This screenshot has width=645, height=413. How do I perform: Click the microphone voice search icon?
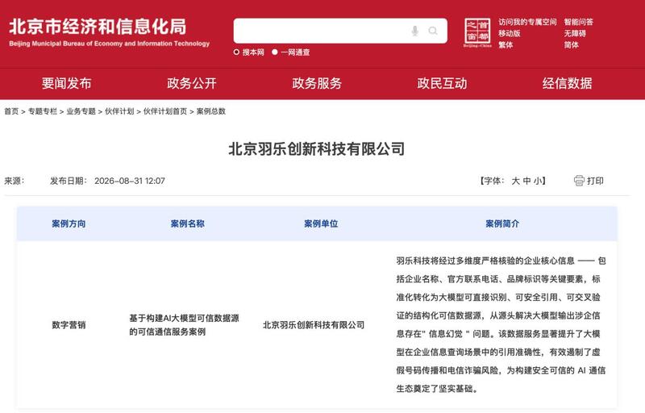tap(415, 31)
